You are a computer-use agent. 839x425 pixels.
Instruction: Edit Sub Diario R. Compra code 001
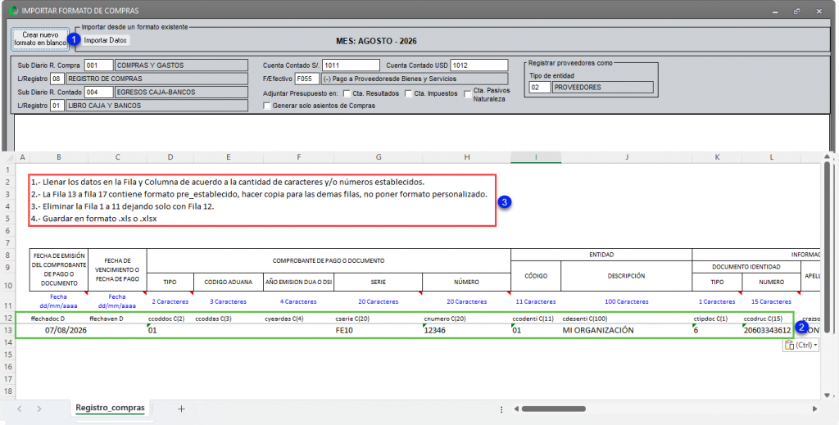click(x=99, y=66)
